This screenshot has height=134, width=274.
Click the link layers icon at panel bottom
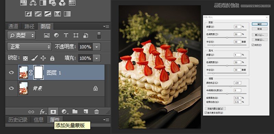pyautogui.click(x=31, y=112)
